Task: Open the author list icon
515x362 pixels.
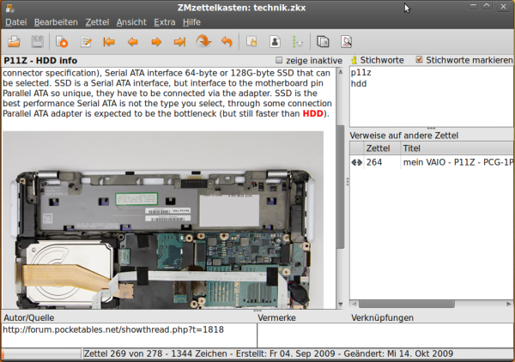Action: (275, 42)
